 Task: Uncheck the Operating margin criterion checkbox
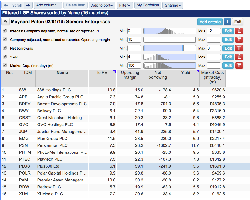click(x=5, y=39)
